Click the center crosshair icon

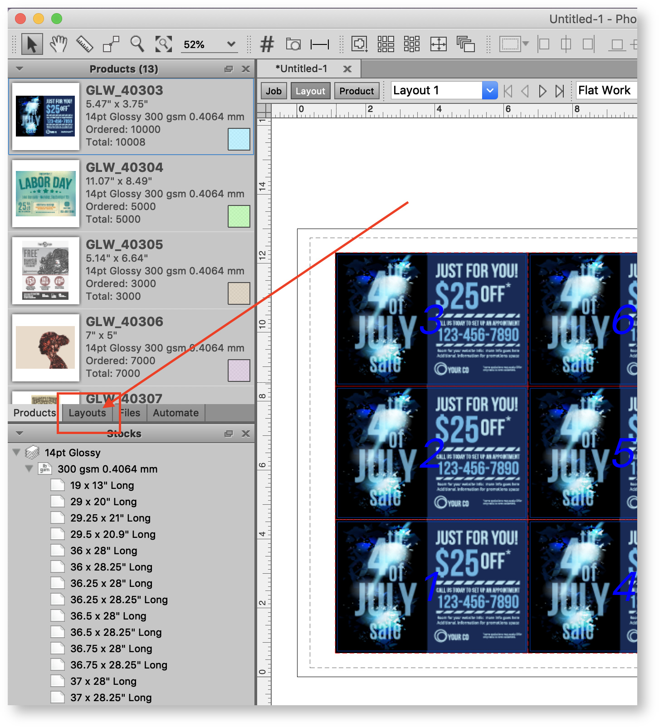pyautogui.click(x=439, y=44)
